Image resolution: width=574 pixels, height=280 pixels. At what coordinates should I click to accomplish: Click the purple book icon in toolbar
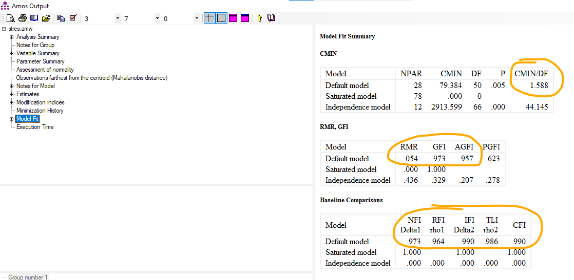(x=271, y=18)
